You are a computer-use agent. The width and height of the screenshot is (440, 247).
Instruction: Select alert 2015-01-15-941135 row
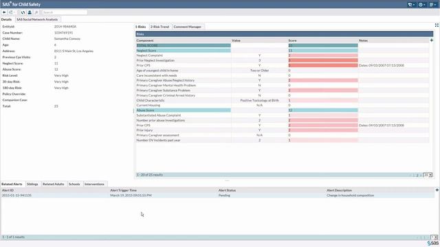[217, 195]
